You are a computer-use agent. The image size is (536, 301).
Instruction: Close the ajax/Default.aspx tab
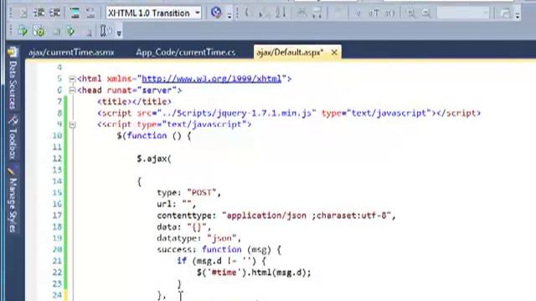334,52
